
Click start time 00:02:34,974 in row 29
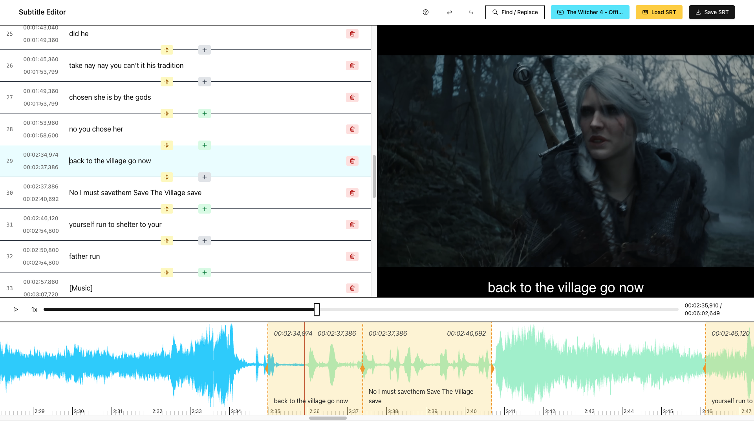(x=41, y=155)
